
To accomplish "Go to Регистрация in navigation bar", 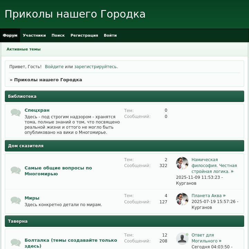I will click(x=84, y=35).
